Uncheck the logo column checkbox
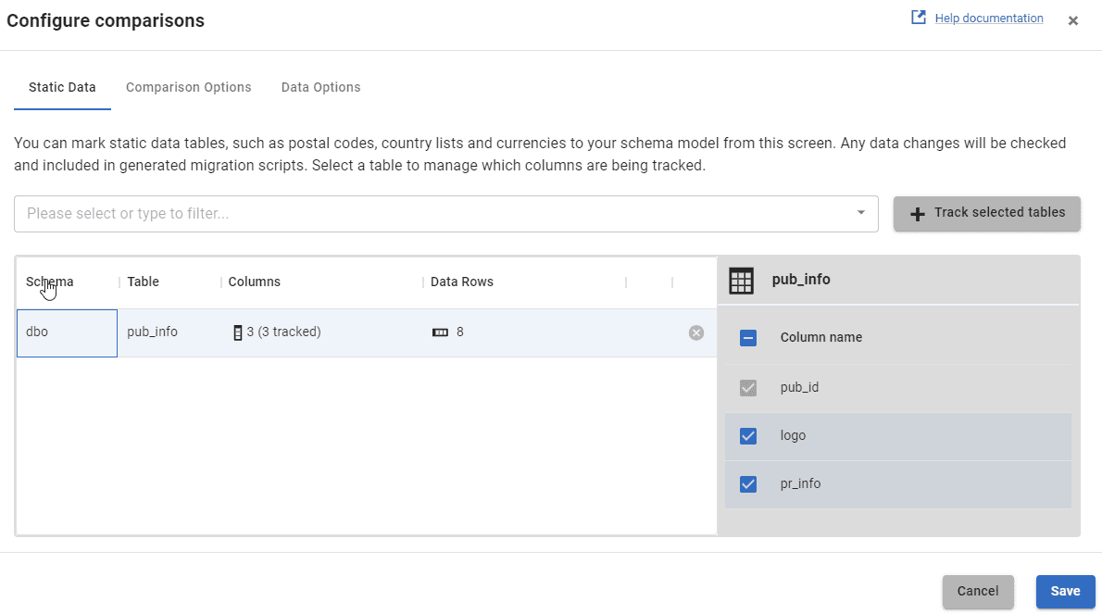Screen dimensions: 1102x614 click(748, 436)
